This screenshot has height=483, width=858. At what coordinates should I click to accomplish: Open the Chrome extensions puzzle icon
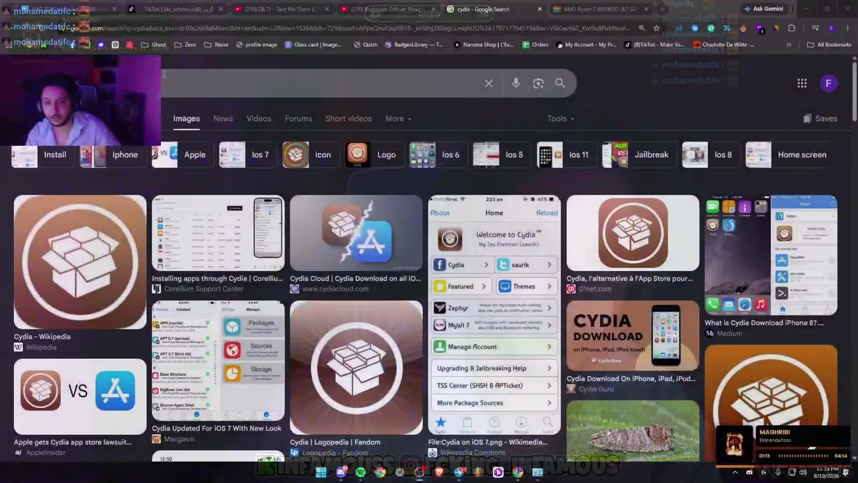point(792,28)
